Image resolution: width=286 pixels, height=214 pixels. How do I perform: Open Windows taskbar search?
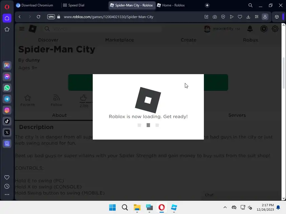coord(125,207)
